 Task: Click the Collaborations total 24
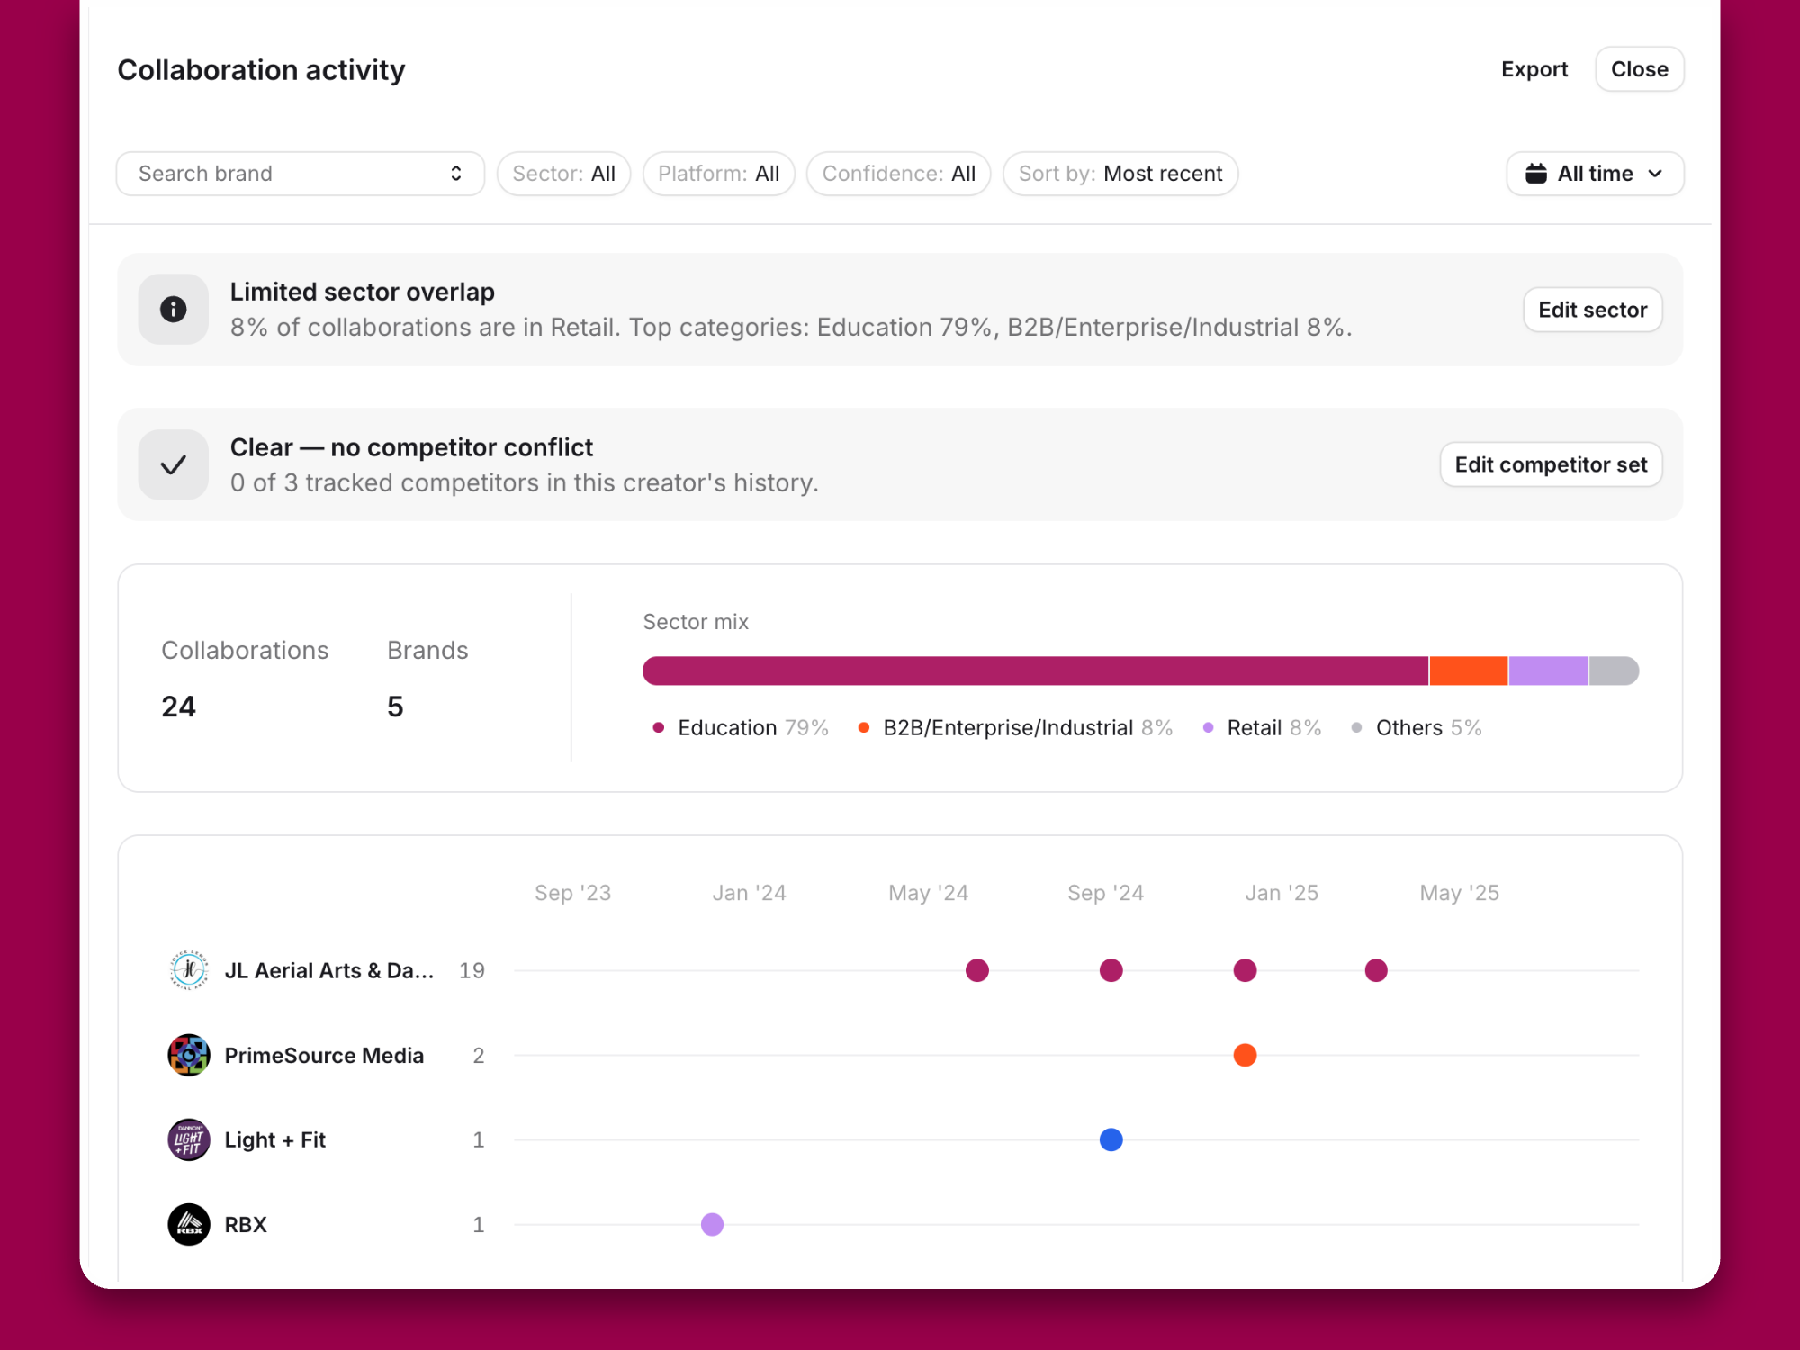[178, 706]
